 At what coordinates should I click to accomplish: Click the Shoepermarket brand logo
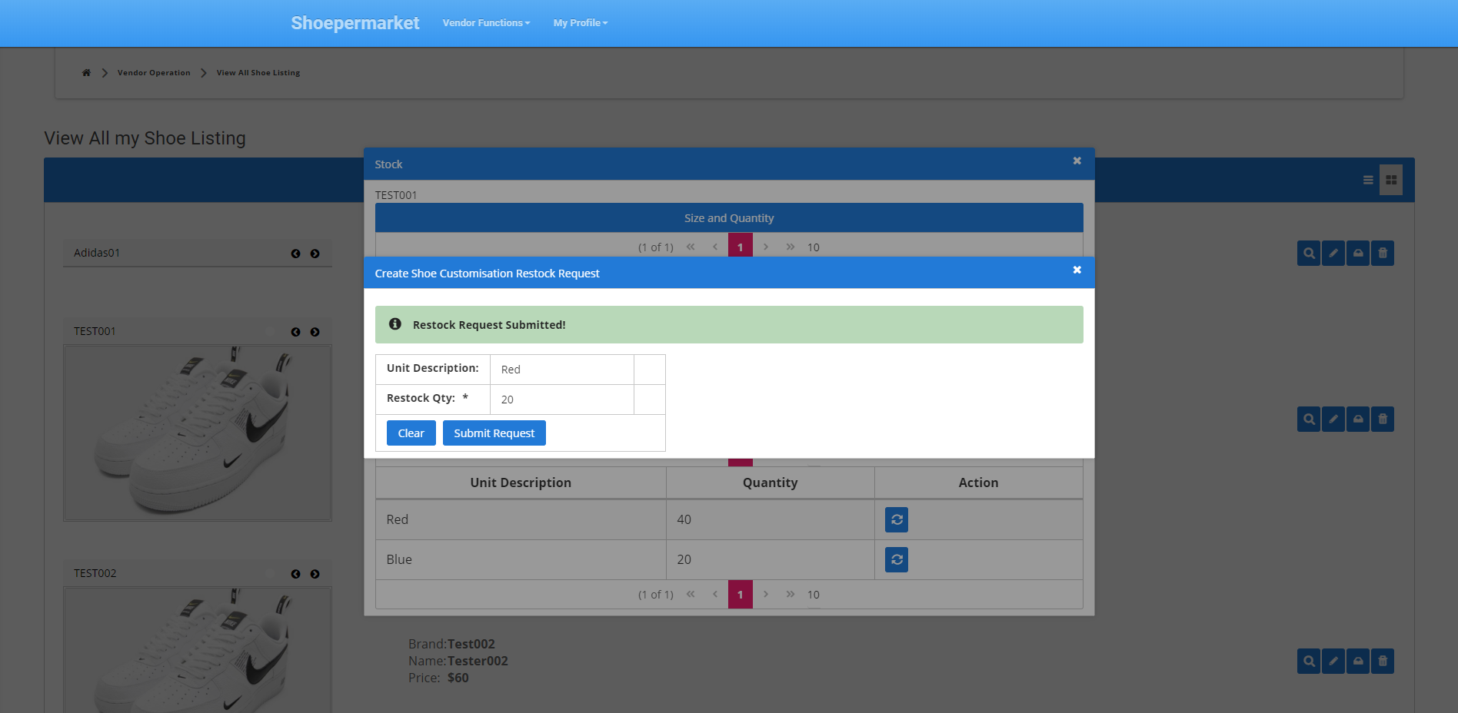click(x=355, y=23)
